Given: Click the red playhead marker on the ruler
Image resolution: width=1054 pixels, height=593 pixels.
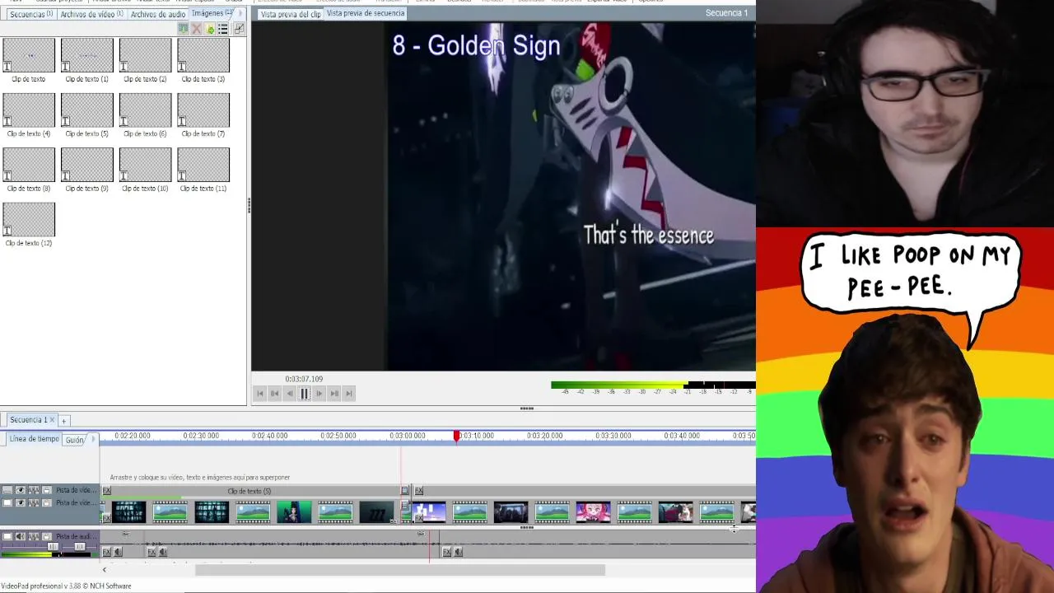Looking at the screenshot, I should [x=456, y=437].
